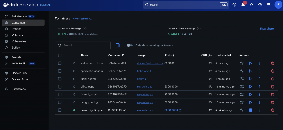283x130 pixels.
Task: Stop the brave_nightingale container
Action: pyautogui.click(x=250, y=110)
